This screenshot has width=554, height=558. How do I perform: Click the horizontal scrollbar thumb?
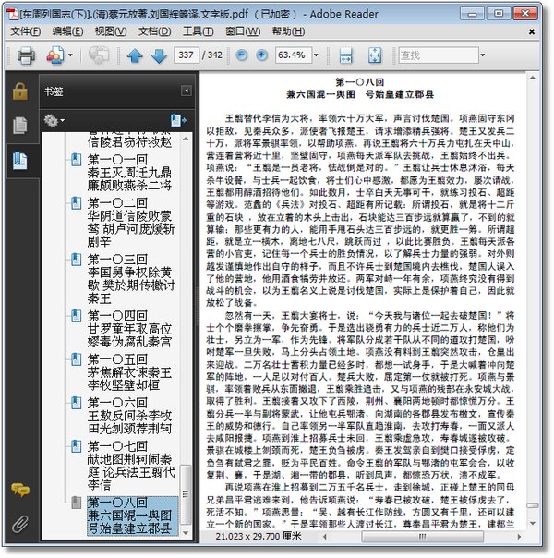coord(423,537)
